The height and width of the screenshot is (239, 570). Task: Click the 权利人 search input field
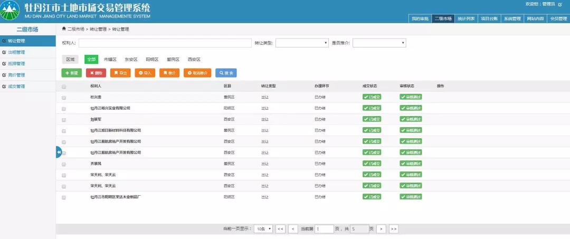[x=165, y=43]
